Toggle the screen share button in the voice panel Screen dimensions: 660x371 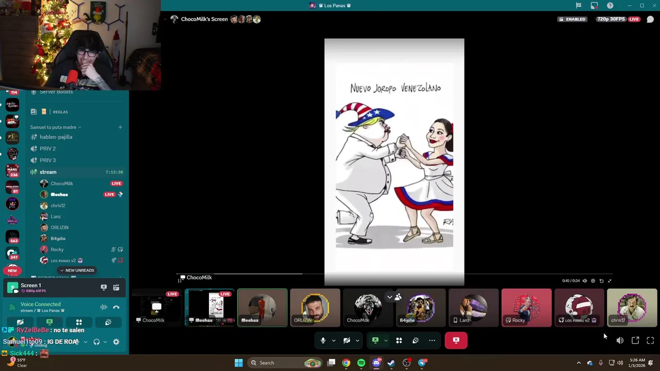coord(49,322)
